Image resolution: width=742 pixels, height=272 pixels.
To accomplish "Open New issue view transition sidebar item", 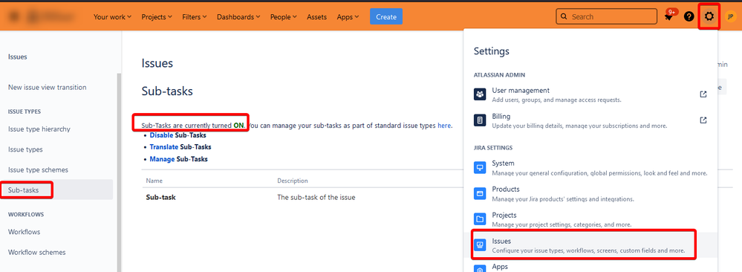I will click(48, 87).
